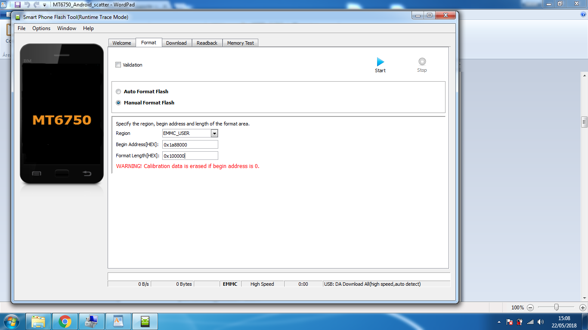Screen dimensions: 588x330
Task: Open the File menu
Action: point(22,28)
